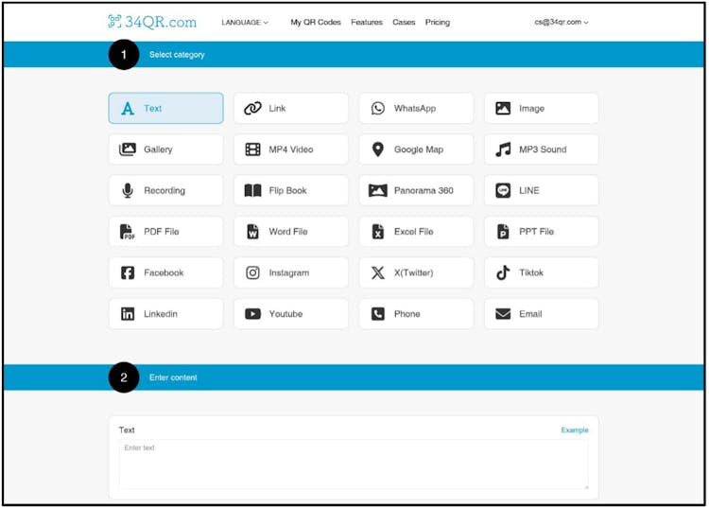Click the 34QR.com logo
The image size is (709, 508).
pos(152,22)
